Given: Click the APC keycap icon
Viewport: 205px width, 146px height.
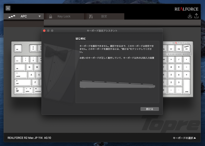Looking at the screenshot, I should point(12,16).
